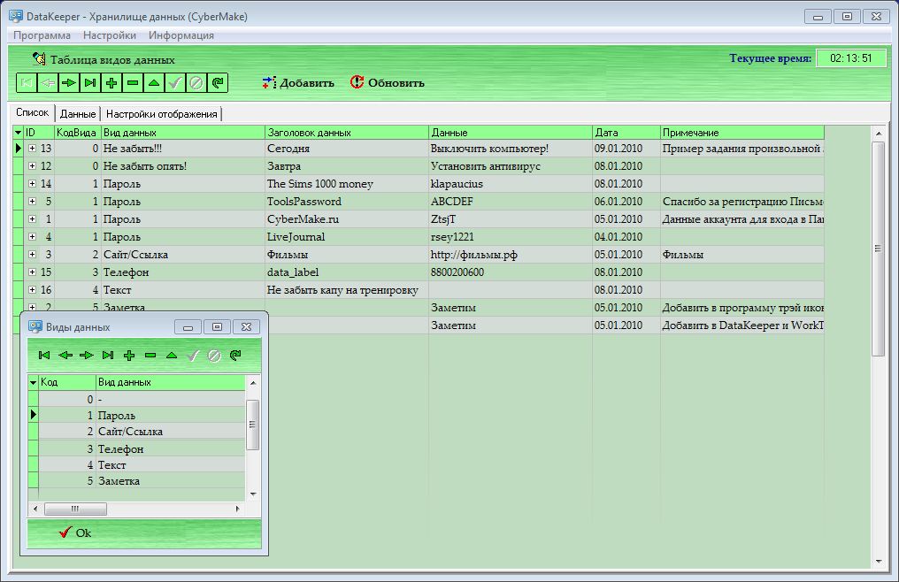The image size is (899, 582).
Task: Expand the row with ID 15
Action: (x=32, y=272)
